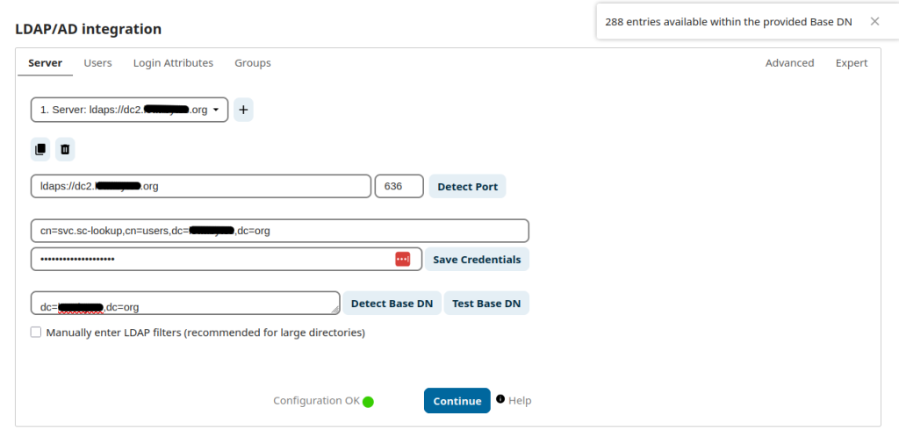Go to the Groups tab
The width and height of the screenshot is (899, 436).
pos(252,63)
